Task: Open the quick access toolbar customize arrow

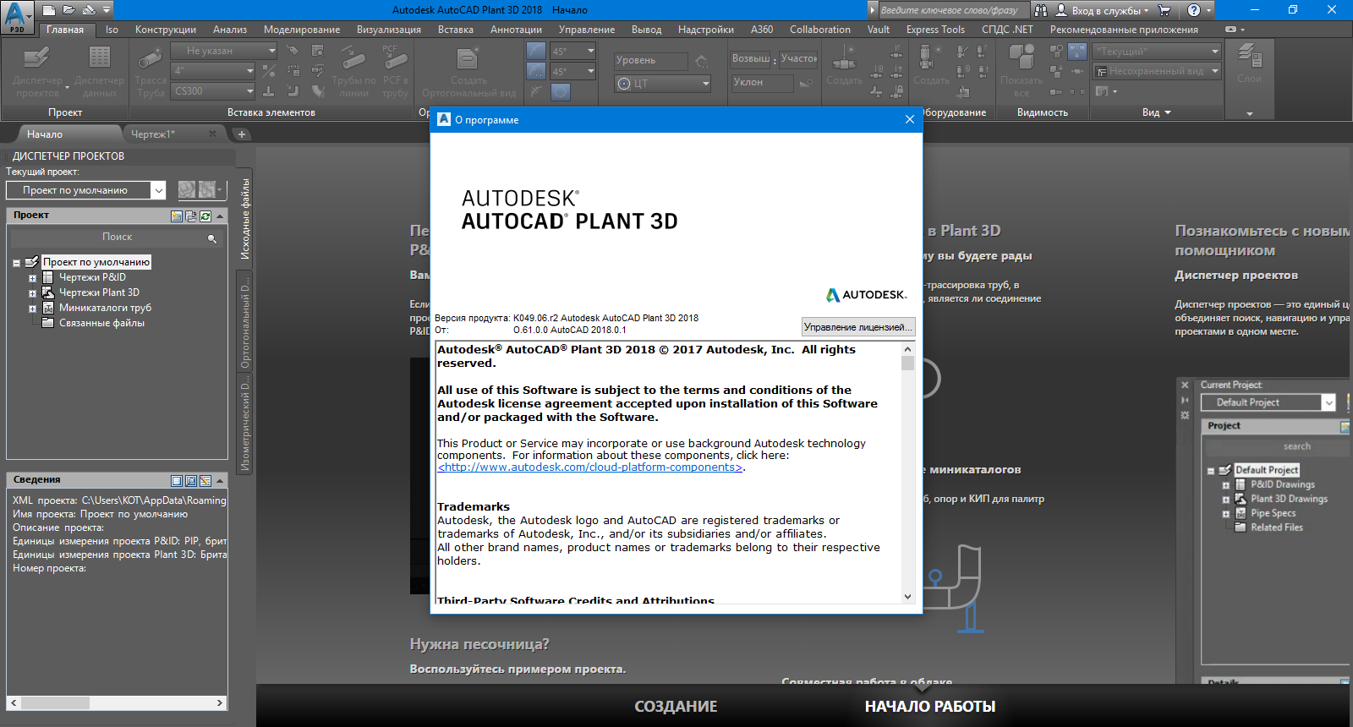Action: (107, 10)
